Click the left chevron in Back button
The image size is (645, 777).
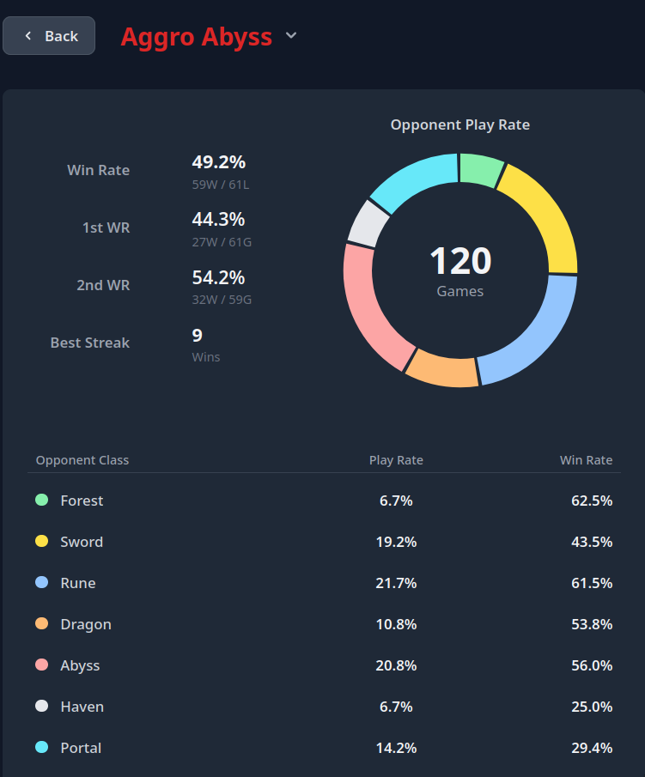coord(28,36)
